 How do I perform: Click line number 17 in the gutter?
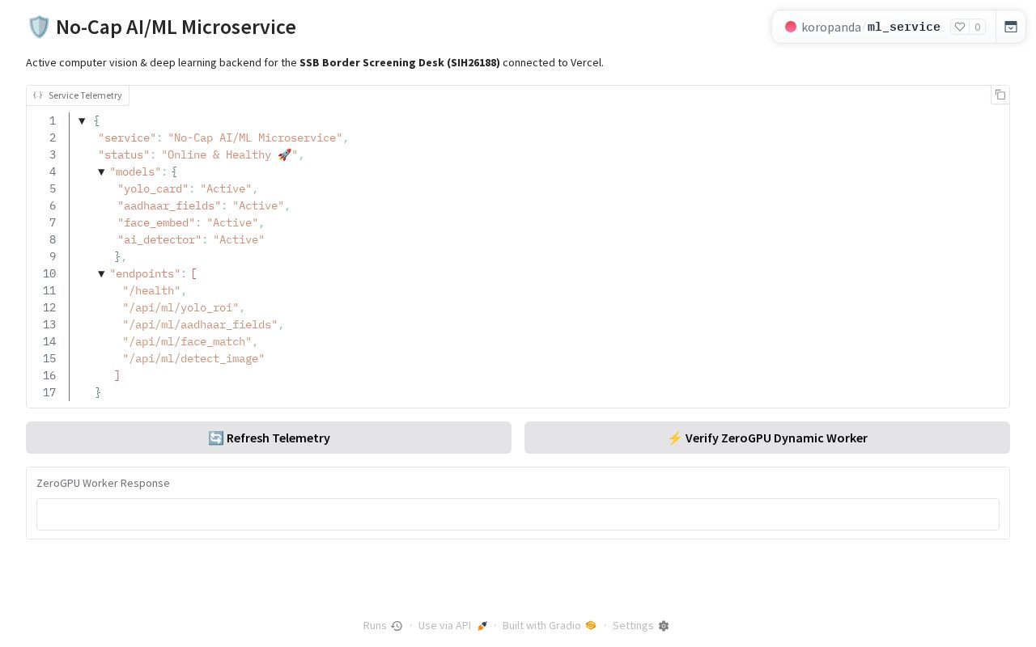tap(49, 392)
